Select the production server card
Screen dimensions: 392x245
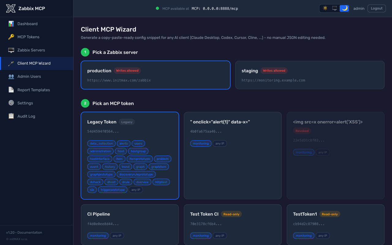click(156, 75)
